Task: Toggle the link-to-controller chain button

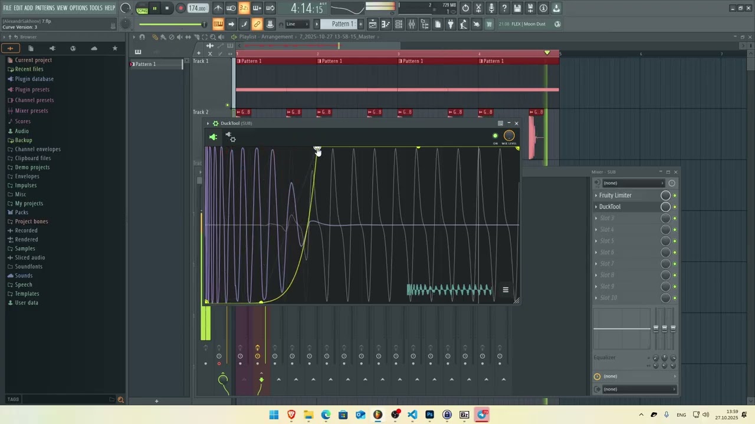Action: tap(257, 24)
